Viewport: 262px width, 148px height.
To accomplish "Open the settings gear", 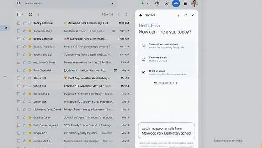I will point(167,4).
